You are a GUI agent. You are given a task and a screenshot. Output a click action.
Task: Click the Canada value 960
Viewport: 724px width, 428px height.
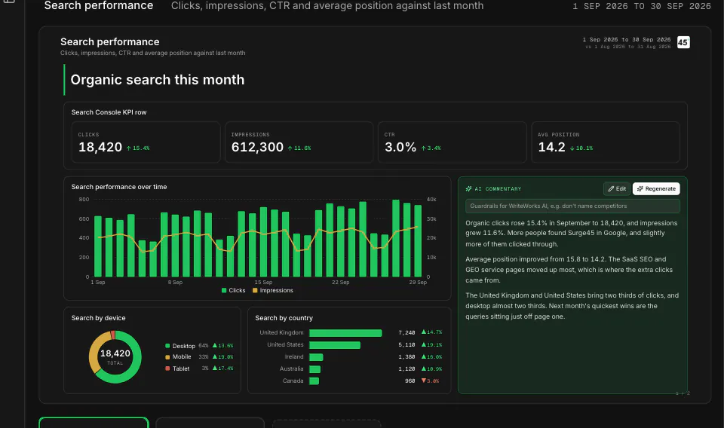(x=410, y=381)
